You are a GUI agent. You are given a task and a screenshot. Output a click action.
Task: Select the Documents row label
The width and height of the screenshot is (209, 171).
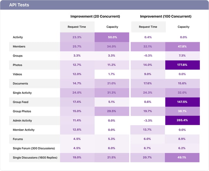click(x=20, y=84)
